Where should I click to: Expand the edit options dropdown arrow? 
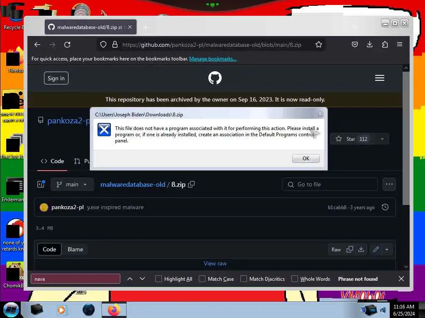tap(387, 249)
